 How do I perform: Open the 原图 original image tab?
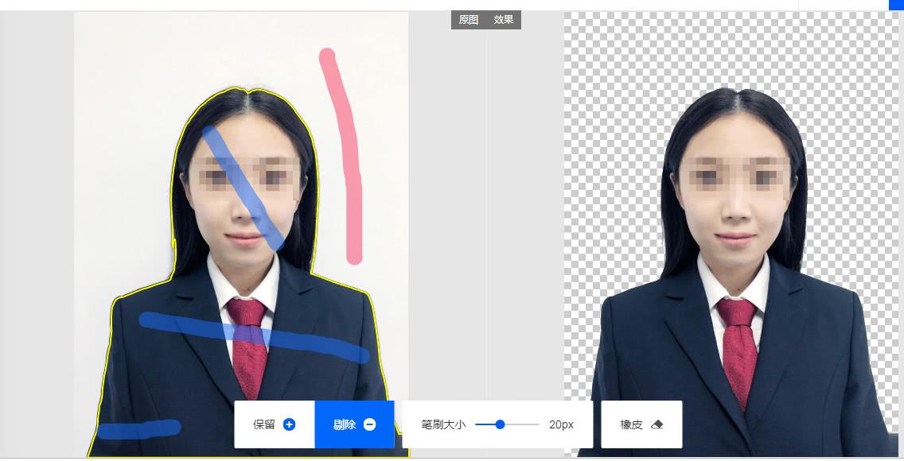coord(467,20)
